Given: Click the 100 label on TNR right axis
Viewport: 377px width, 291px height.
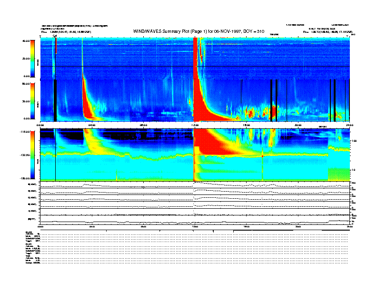Looking at the screenshot, I should 354,141.
